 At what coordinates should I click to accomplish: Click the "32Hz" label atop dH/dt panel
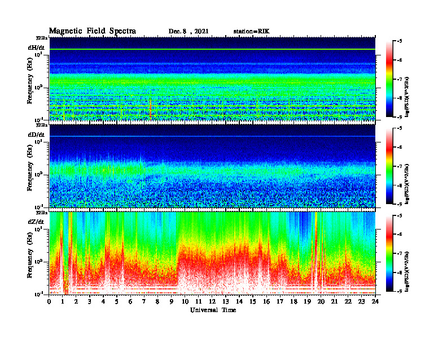click(42, 38)
